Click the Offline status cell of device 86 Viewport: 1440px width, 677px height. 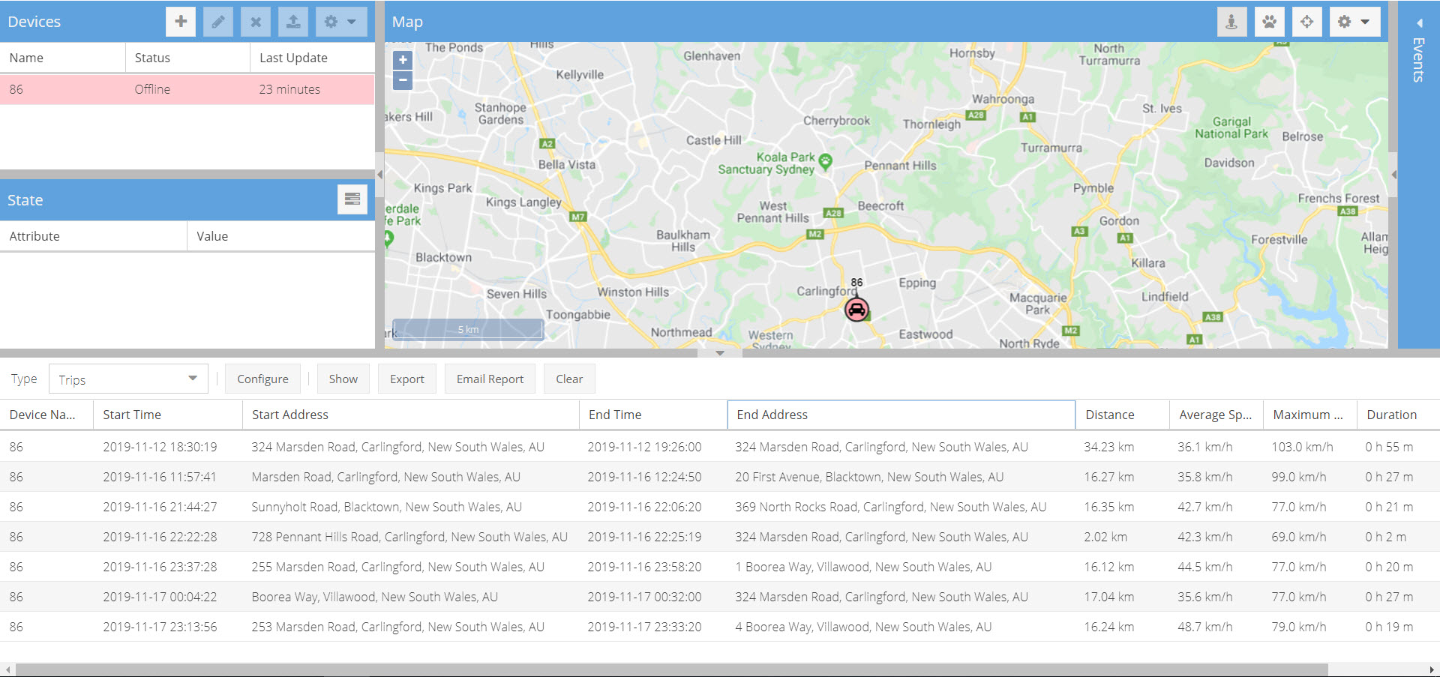[x=187, y=89]
